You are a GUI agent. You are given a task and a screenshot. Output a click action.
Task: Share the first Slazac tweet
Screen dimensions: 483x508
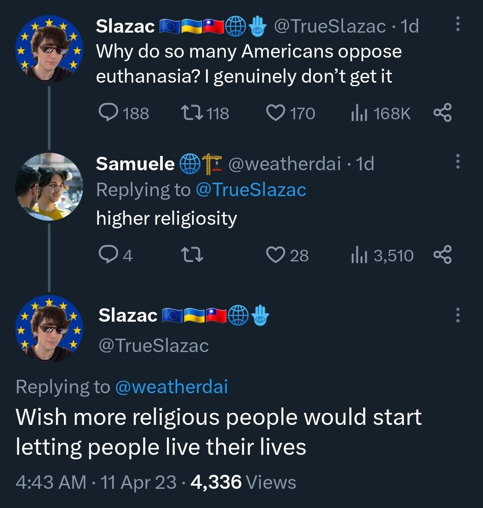[x=443, y=113]
